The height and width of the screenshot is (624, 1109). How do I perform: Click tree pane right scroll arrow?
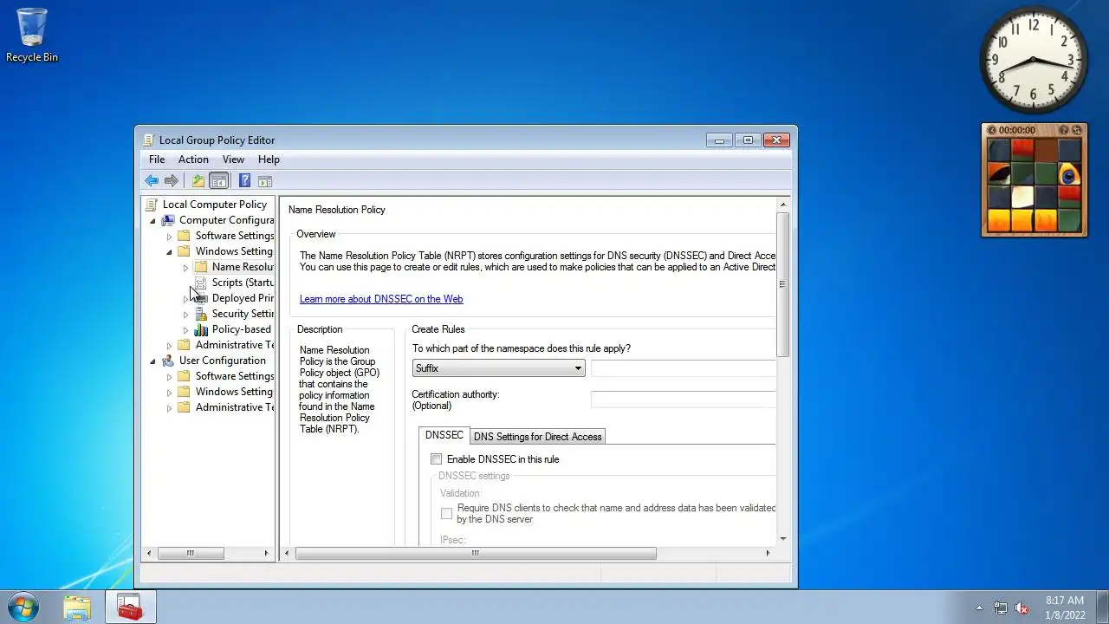click(x=267, y=553)
